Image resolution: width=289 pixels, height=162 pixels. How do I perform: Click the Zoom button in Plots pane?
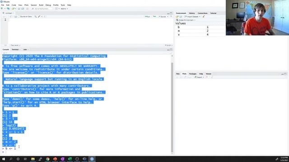(x=188, y=77)
